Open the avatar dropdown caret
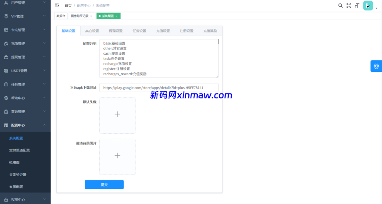This screenshot has width=382, height=204. point(376,8)
